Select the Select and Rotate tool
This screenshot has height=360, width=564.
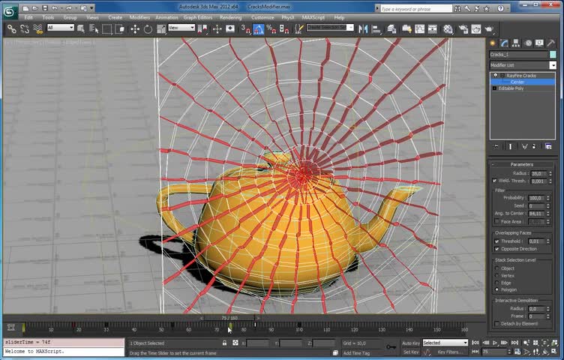coord(148,29)
